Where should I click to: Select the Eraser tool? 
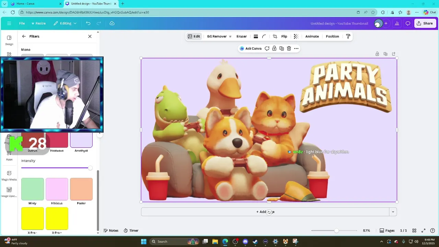point(241,36)
